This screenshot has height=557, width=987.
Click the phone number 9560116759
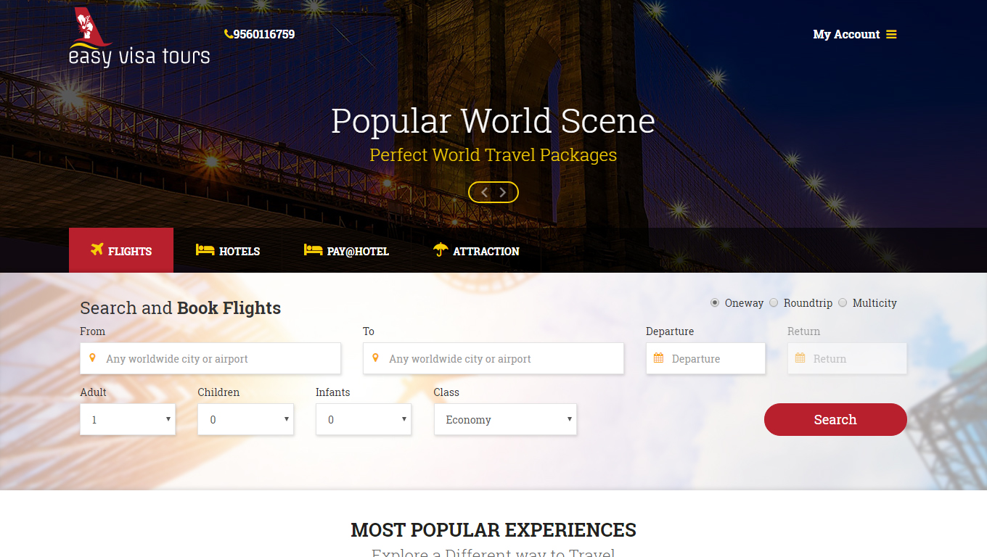point(264,34)
